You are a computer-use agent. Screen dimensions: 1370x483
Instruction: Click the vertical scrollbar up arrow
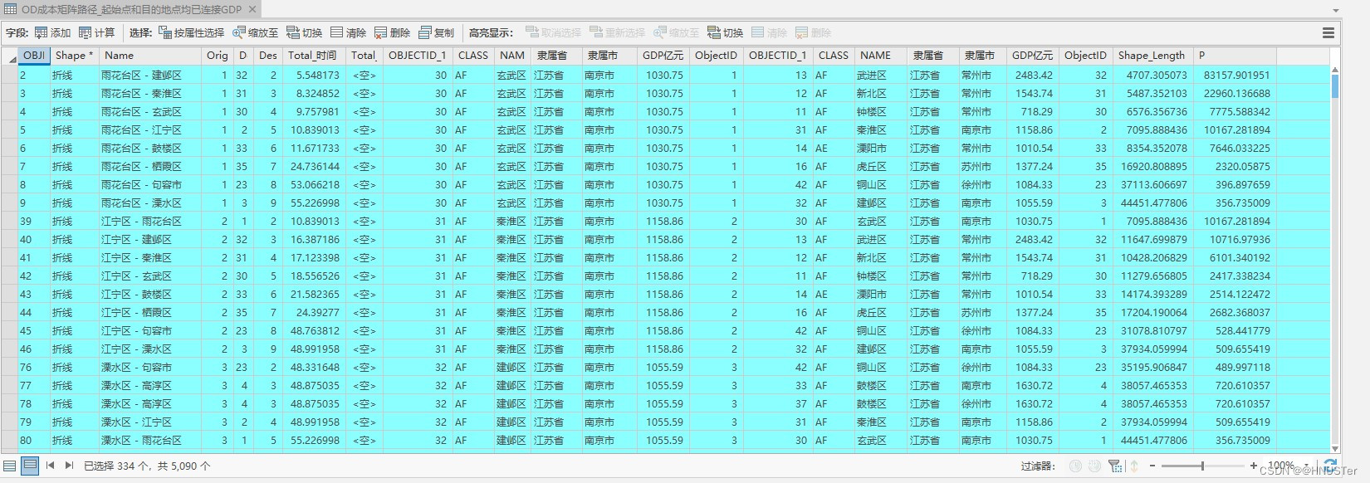[1335, 70]
